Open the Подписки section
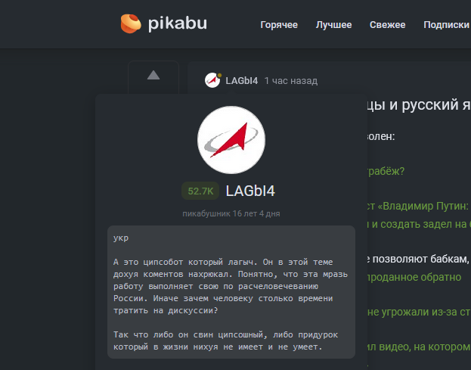The width and height of the screenshot is (471, 370). 446,25
